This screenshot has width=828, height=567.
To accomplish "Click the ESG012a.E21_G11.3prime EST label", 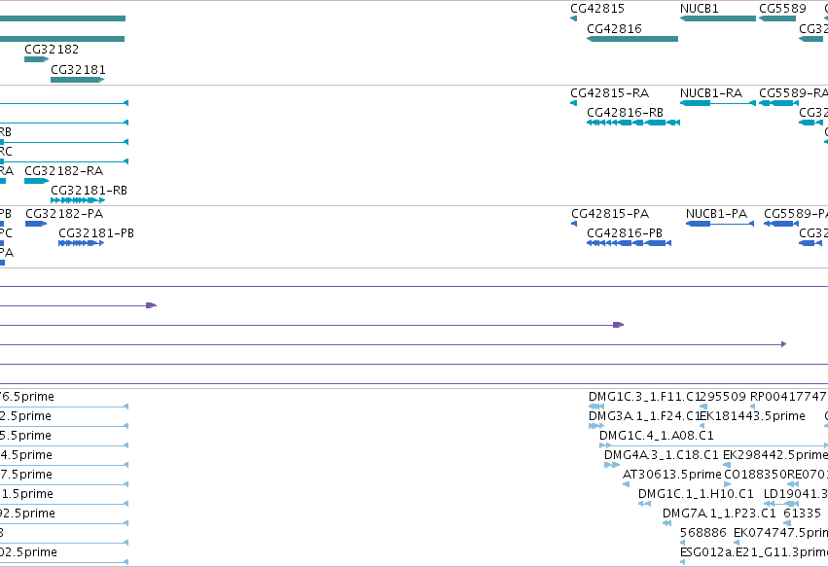I will pyautogui.click(x=754, y=551).
